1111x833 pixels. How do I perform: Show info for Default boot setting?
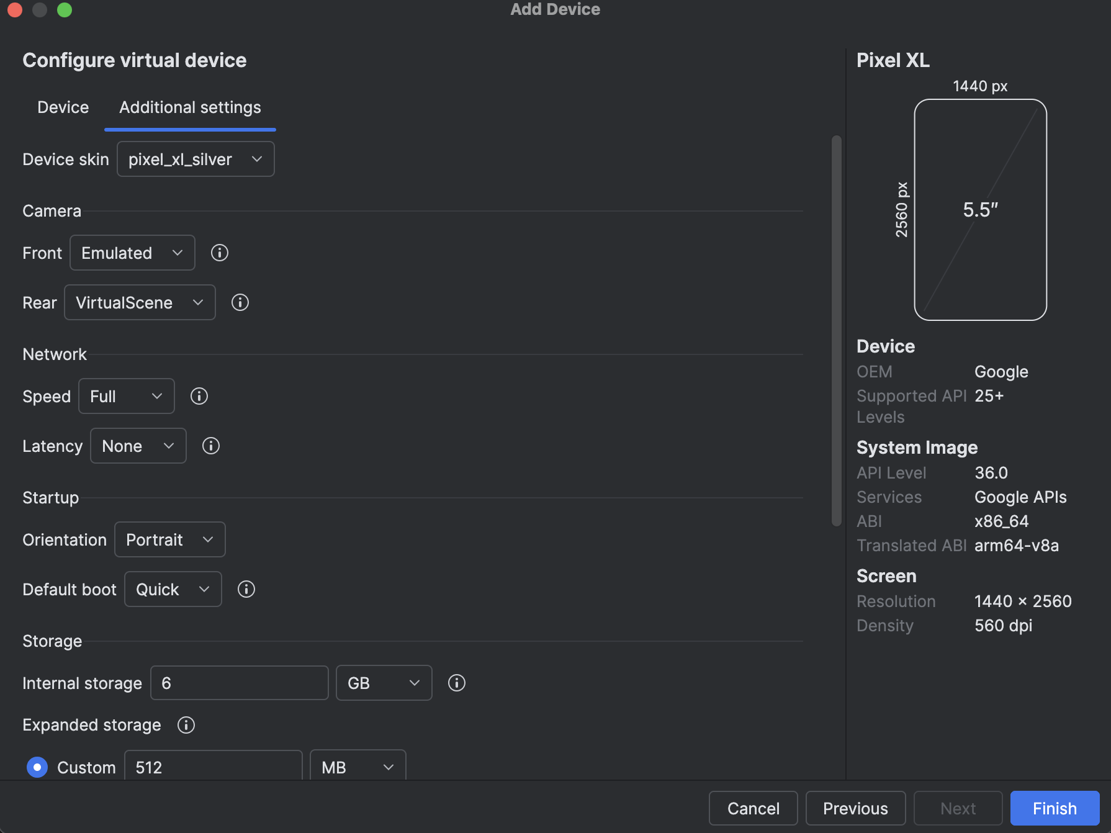246,589
